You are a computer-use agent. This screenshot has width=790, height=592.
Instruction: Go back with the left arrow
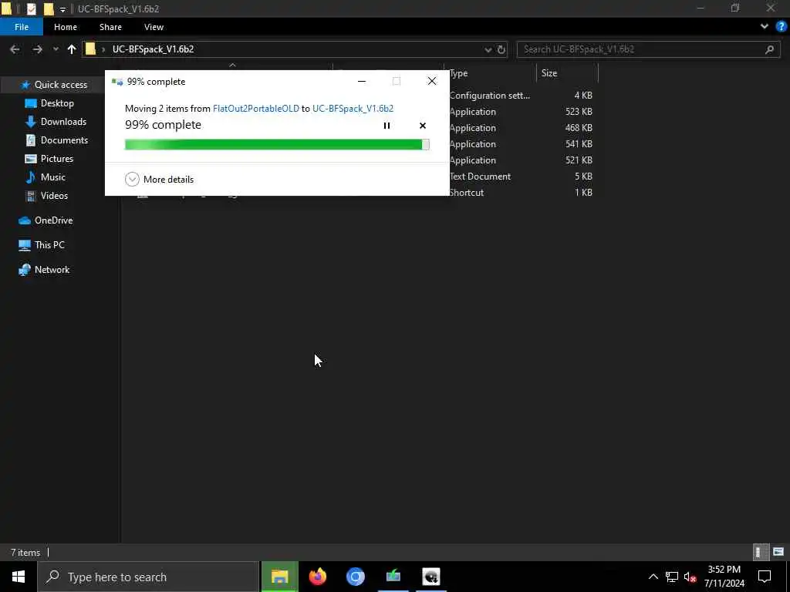pyautogui.click(x=15, y=49)
